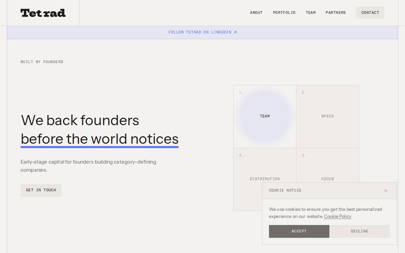
Task: Click the 'Early-stage capital for founders' paragraph
Action: [88, 166]
